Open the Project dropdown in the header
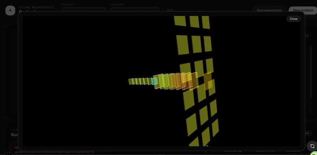 click(x=84, y=9)
